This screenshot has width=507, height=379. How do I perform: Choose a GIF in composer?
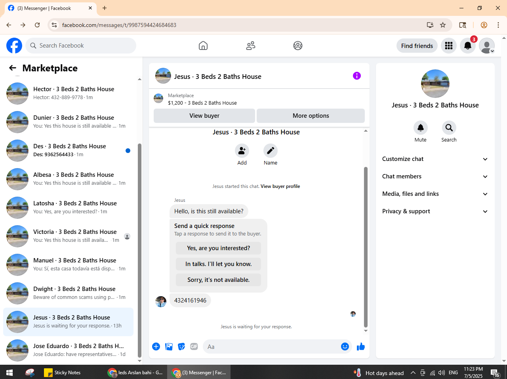click(194, 346)
